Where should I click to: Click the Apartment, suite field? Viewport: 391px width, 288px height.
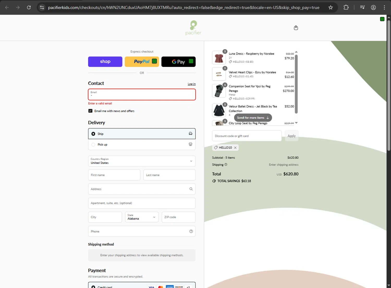[142, 203]
